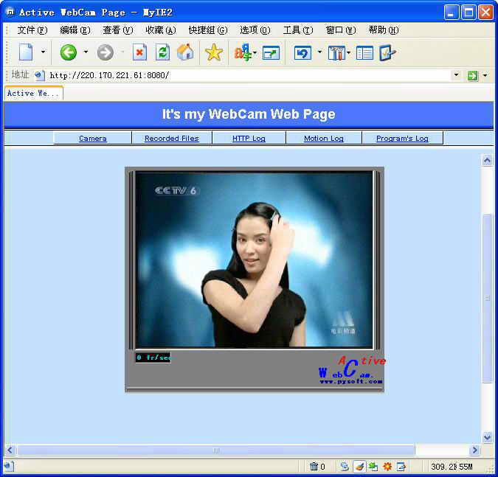Viewport: 498px width, 477px height.
Task: Refresh the page with the reload icon
Action: [x=162, y=52]
